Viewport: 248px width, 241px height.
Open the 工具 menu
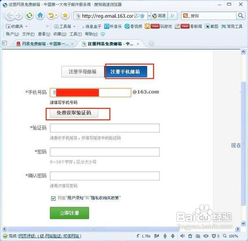75,34
